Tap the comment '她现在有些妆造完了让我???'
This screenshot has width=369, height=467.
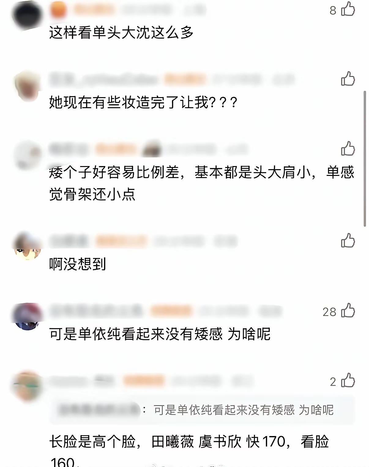(143, 102)
